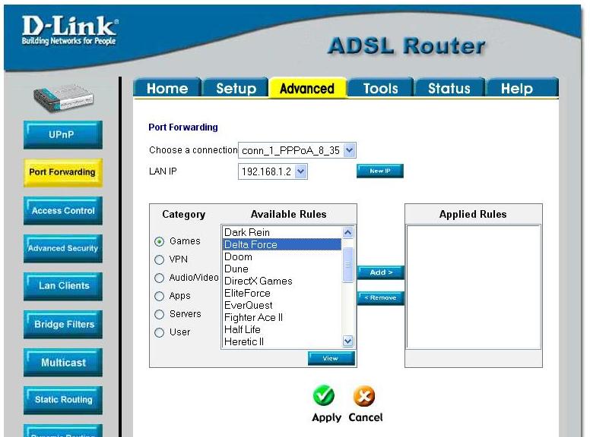Select the EverQuest rule

point(282,305)
